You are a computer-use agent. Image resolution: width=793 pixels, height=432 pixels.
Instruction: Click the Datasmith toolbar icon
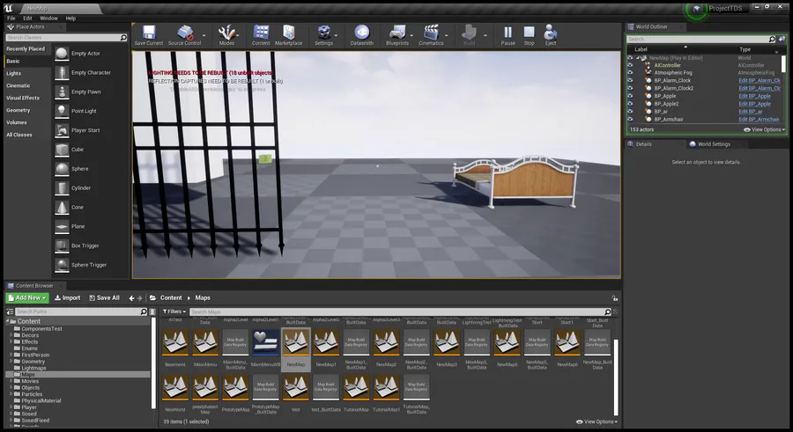tap(361, 33)
